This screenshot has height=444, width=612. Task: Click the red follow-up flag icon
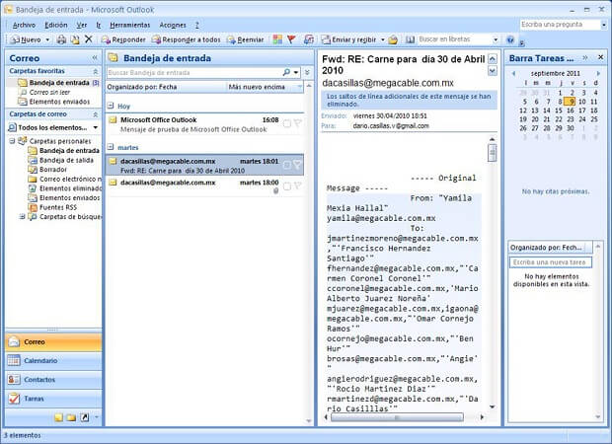tap(291, 39)
